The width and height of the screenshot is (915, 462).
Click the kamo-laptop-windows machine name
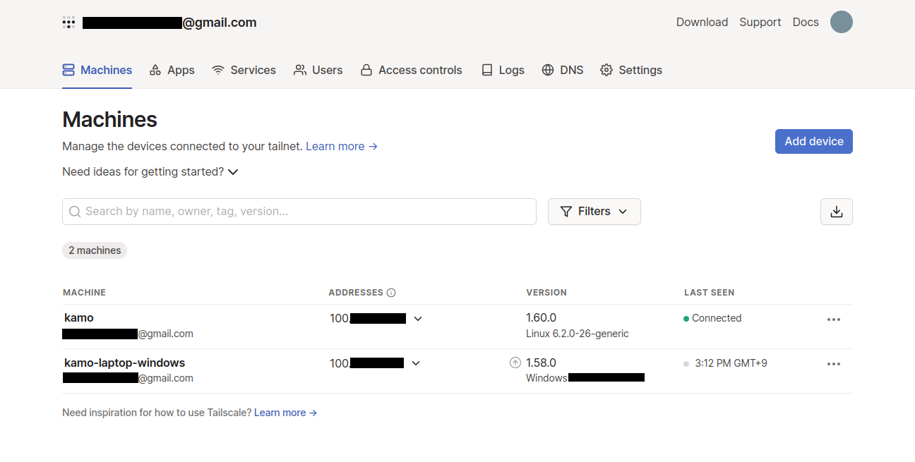click(x=124, y=363)
